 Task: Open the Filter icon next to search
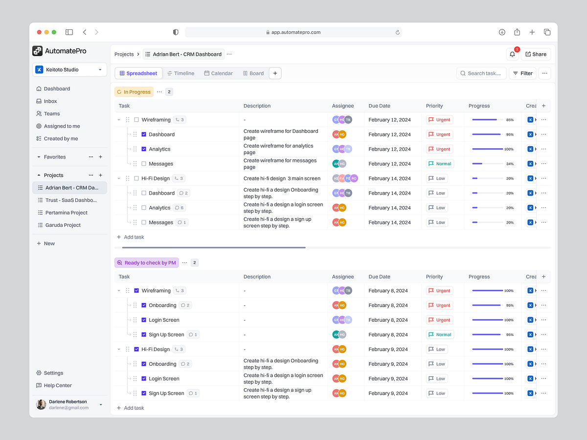pos(517,73)
